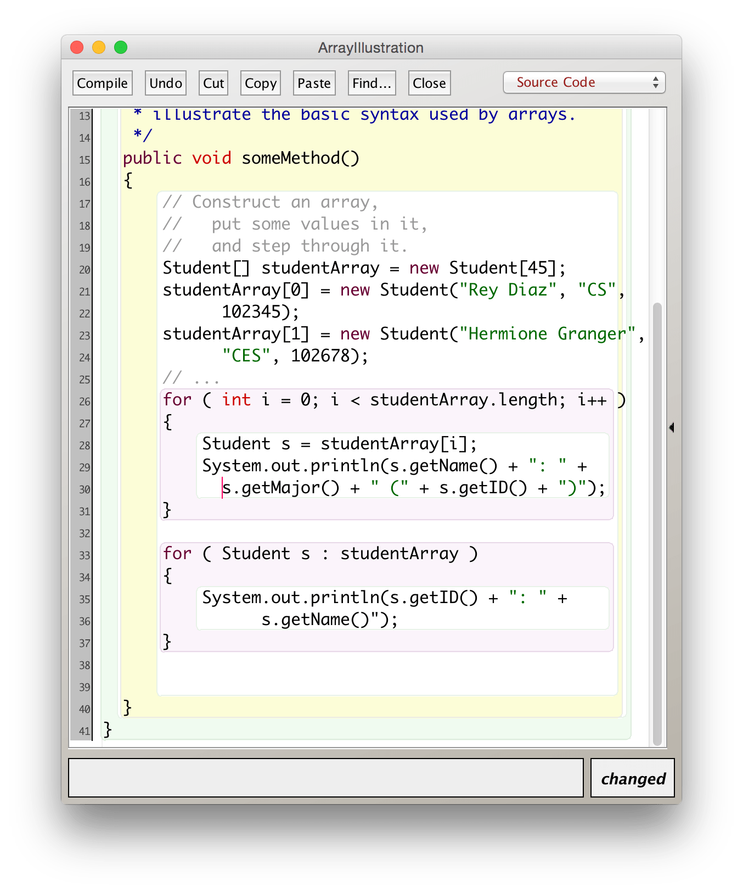Click comment 'and step through it.'

(309, 246)
